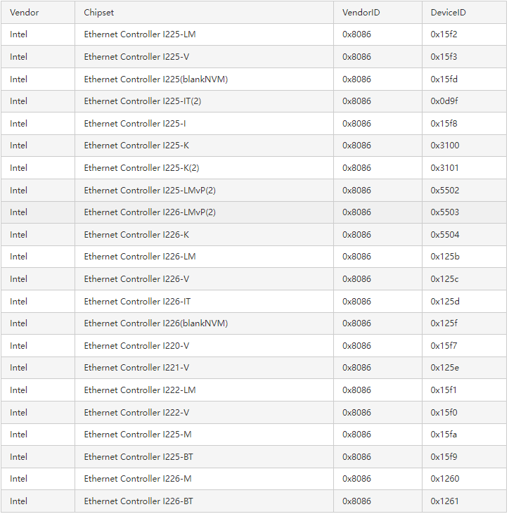Click the Chipset column header
Image resolution: width=509 pixels, height=514 pixels.
[204, 13]
